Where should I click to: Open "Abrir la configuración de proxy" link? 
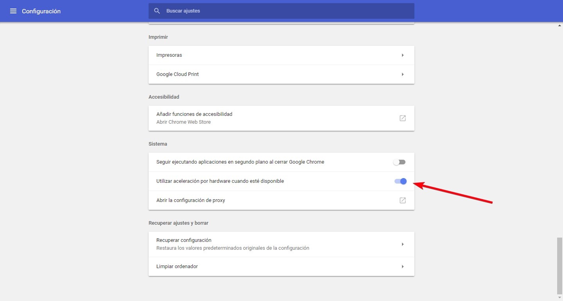pyautogui.click(x=190, y=200)
